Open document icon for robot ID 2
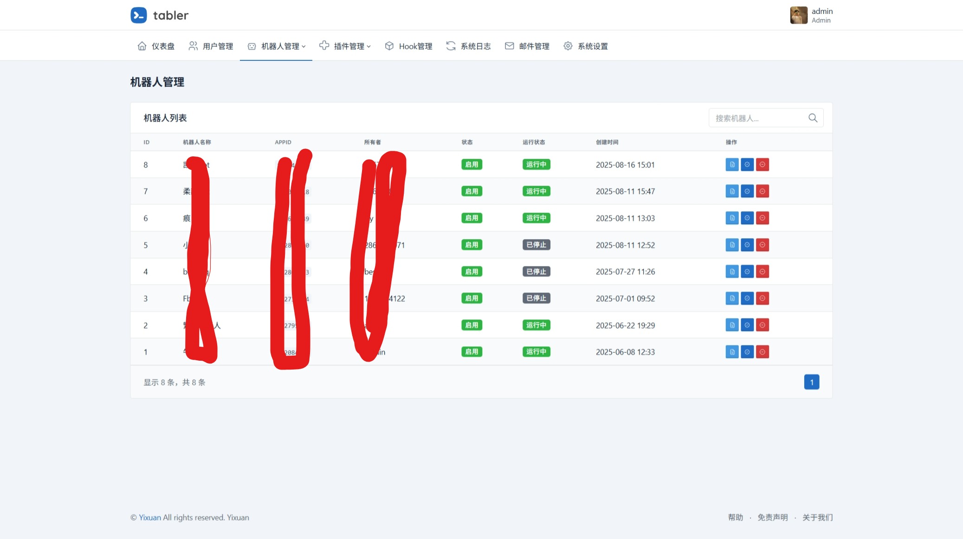 click(x=732, y=325)
